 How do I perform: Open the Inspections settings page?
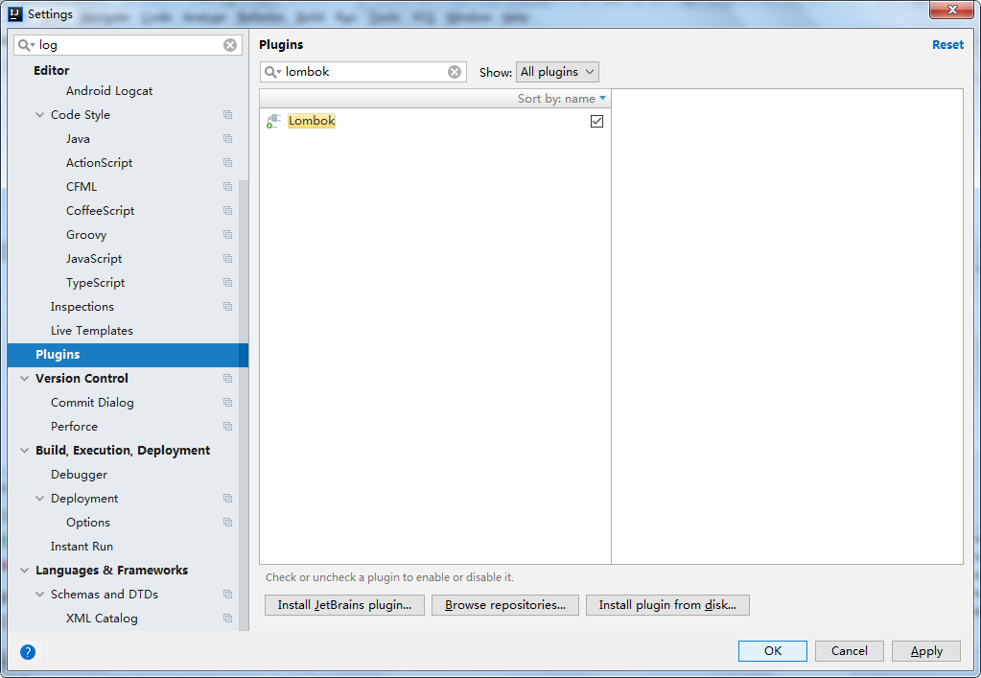82,307
